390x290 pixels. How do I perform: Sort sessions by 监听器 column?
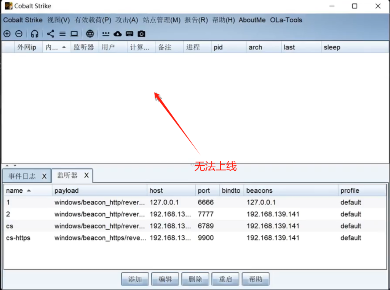[85, 47]
